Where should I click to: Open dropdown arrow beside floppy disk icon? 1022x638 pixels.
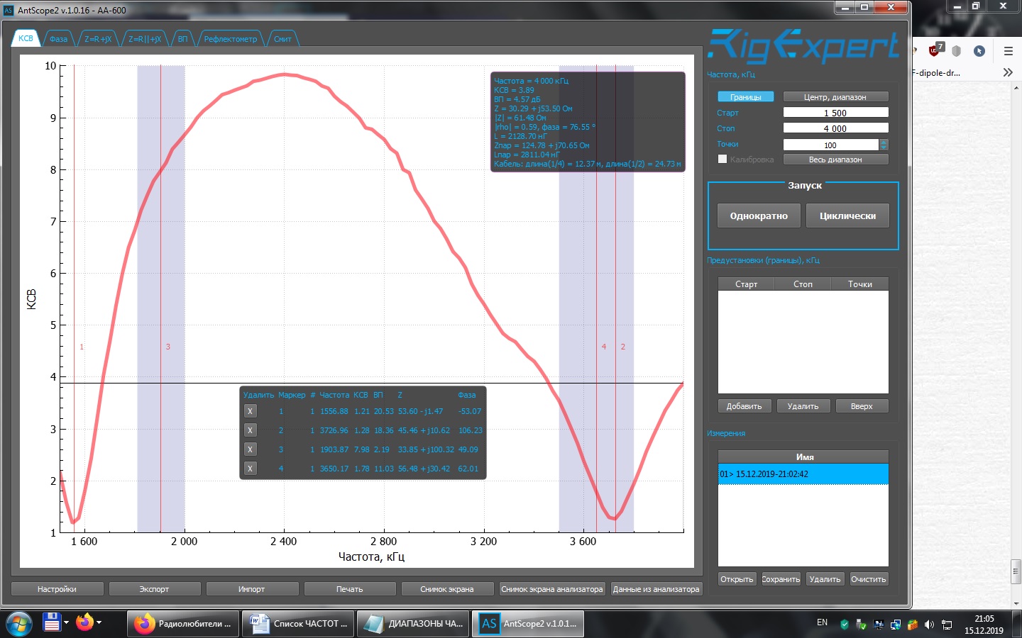tap(66, 622)
